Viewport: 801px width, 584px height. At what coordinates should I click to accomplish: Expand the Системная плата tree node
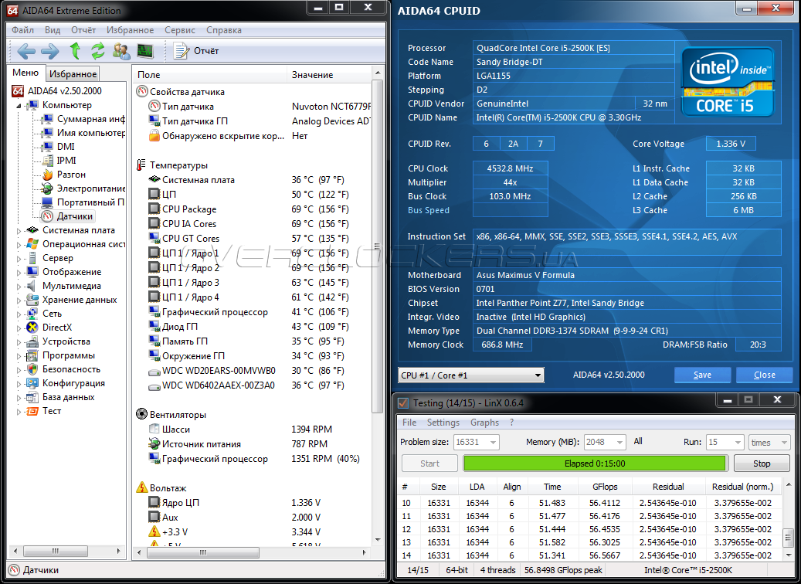pos(20,230)
